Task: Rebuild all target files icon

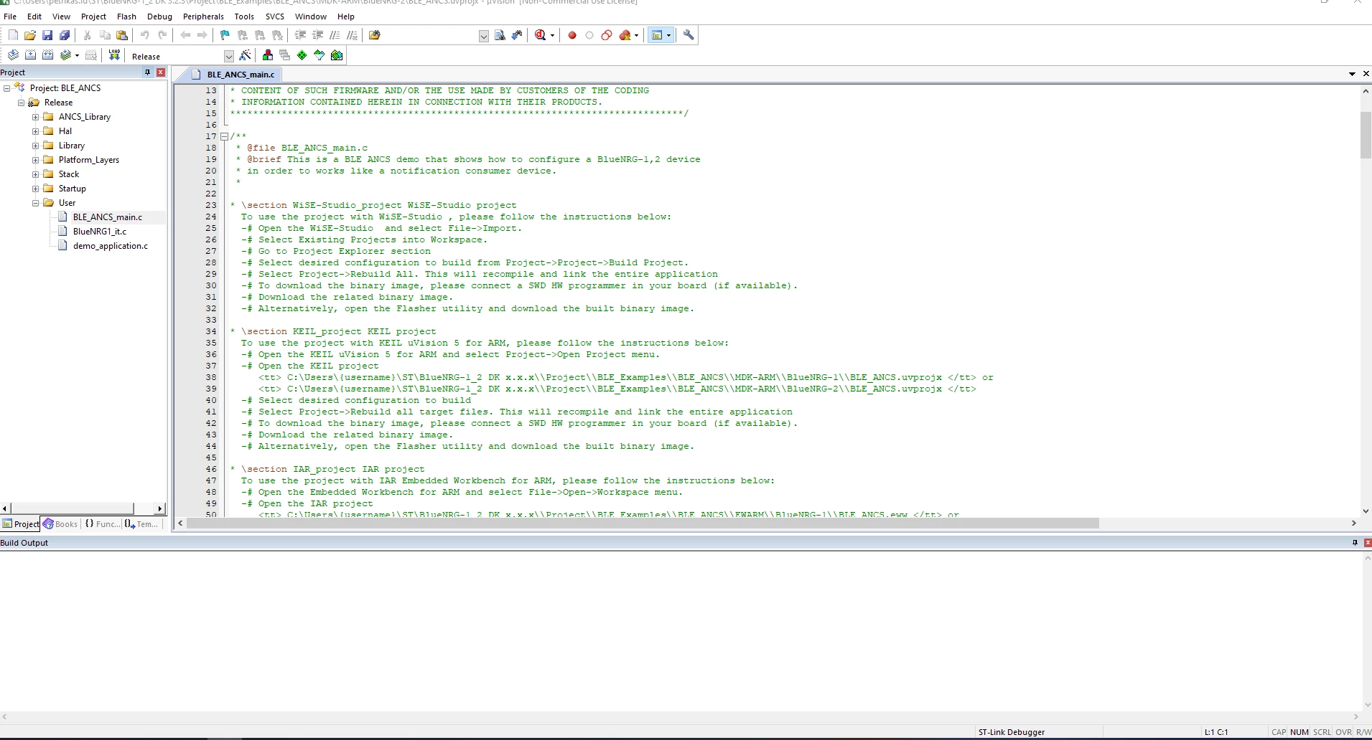Action: point(47,55)
